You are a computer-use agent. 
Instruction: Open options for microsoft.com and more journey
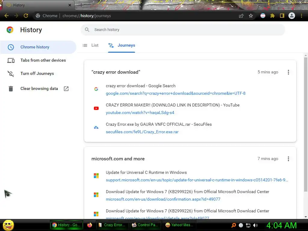coord(288,159)
